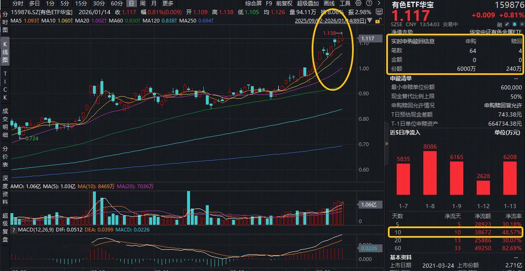Click the 基本资料 section header
The width and height of the screenshot is (525, 271).
point(401,257)
